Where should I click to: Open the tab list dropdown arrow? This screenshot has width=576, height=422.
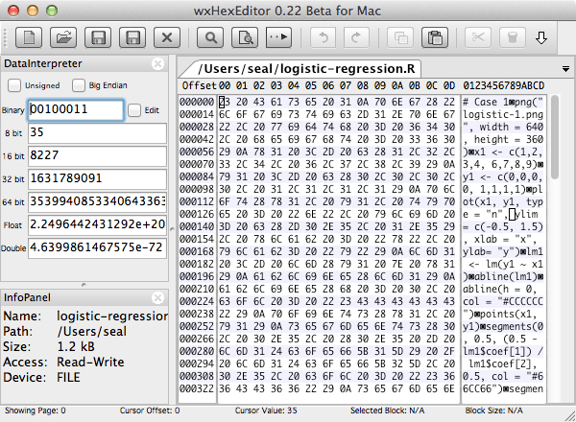point(565,69)
